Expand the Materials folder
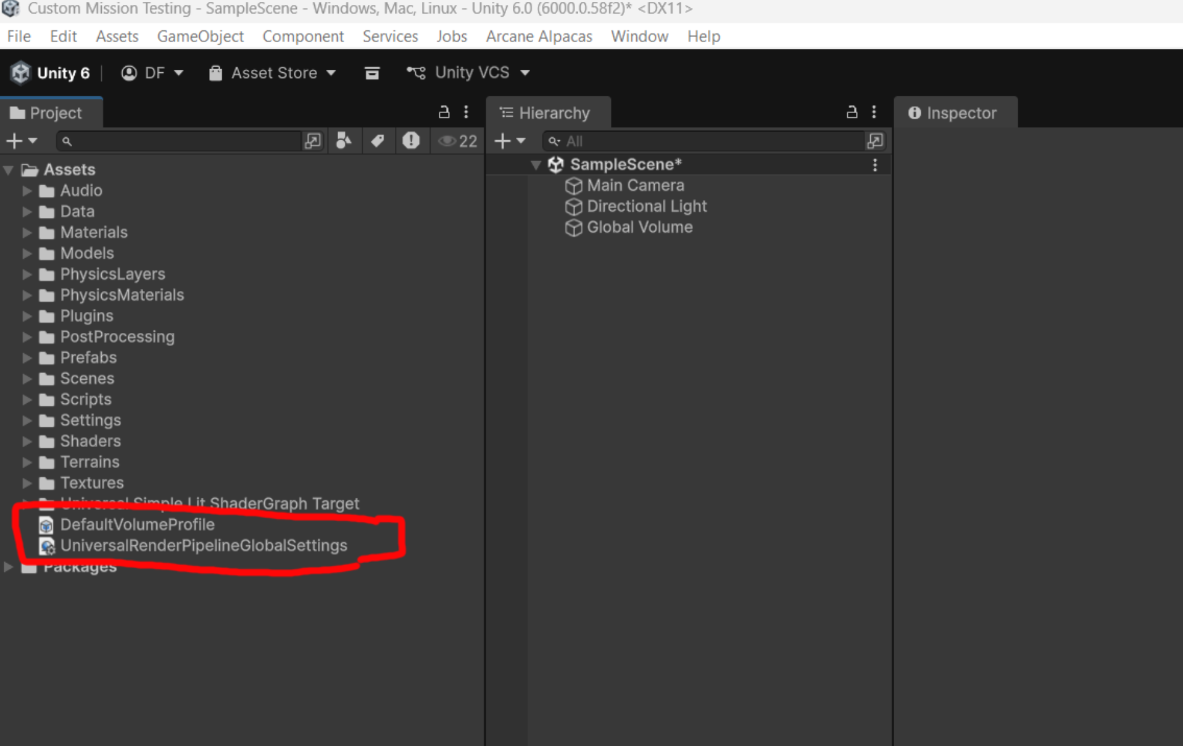The width and height of the screenshot is (1183, 746). 27,233
